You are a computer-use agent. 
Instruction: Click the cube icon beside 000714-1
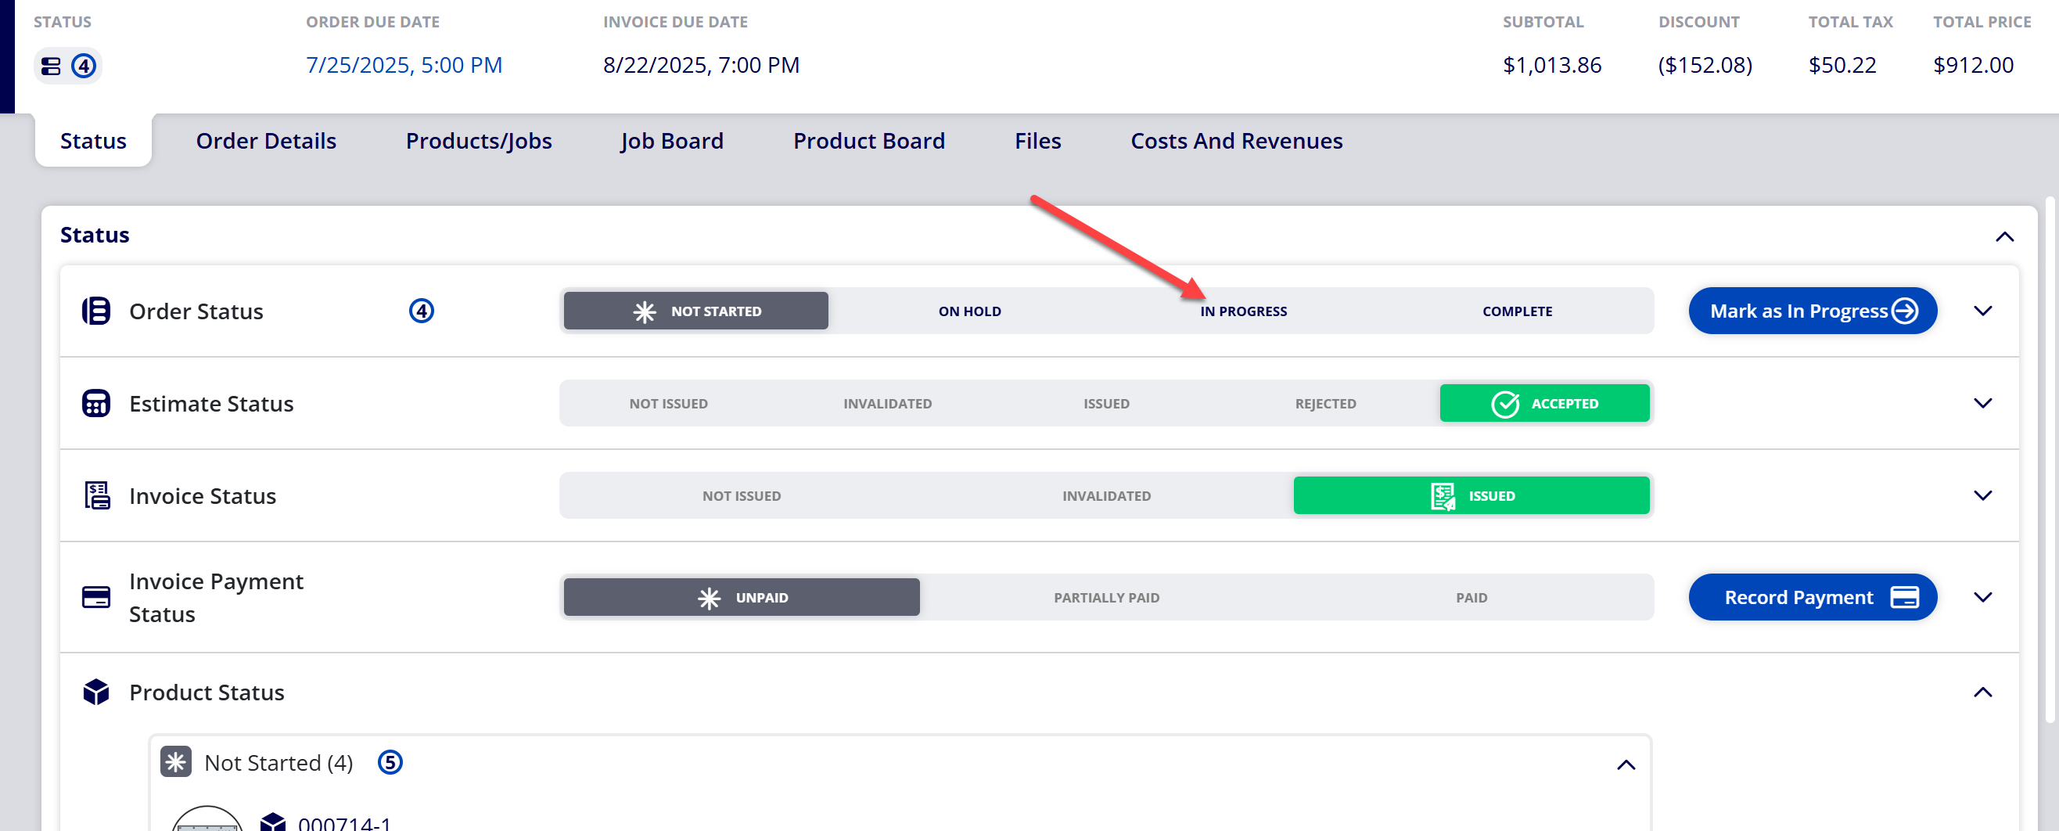click(x=273, y=822)
